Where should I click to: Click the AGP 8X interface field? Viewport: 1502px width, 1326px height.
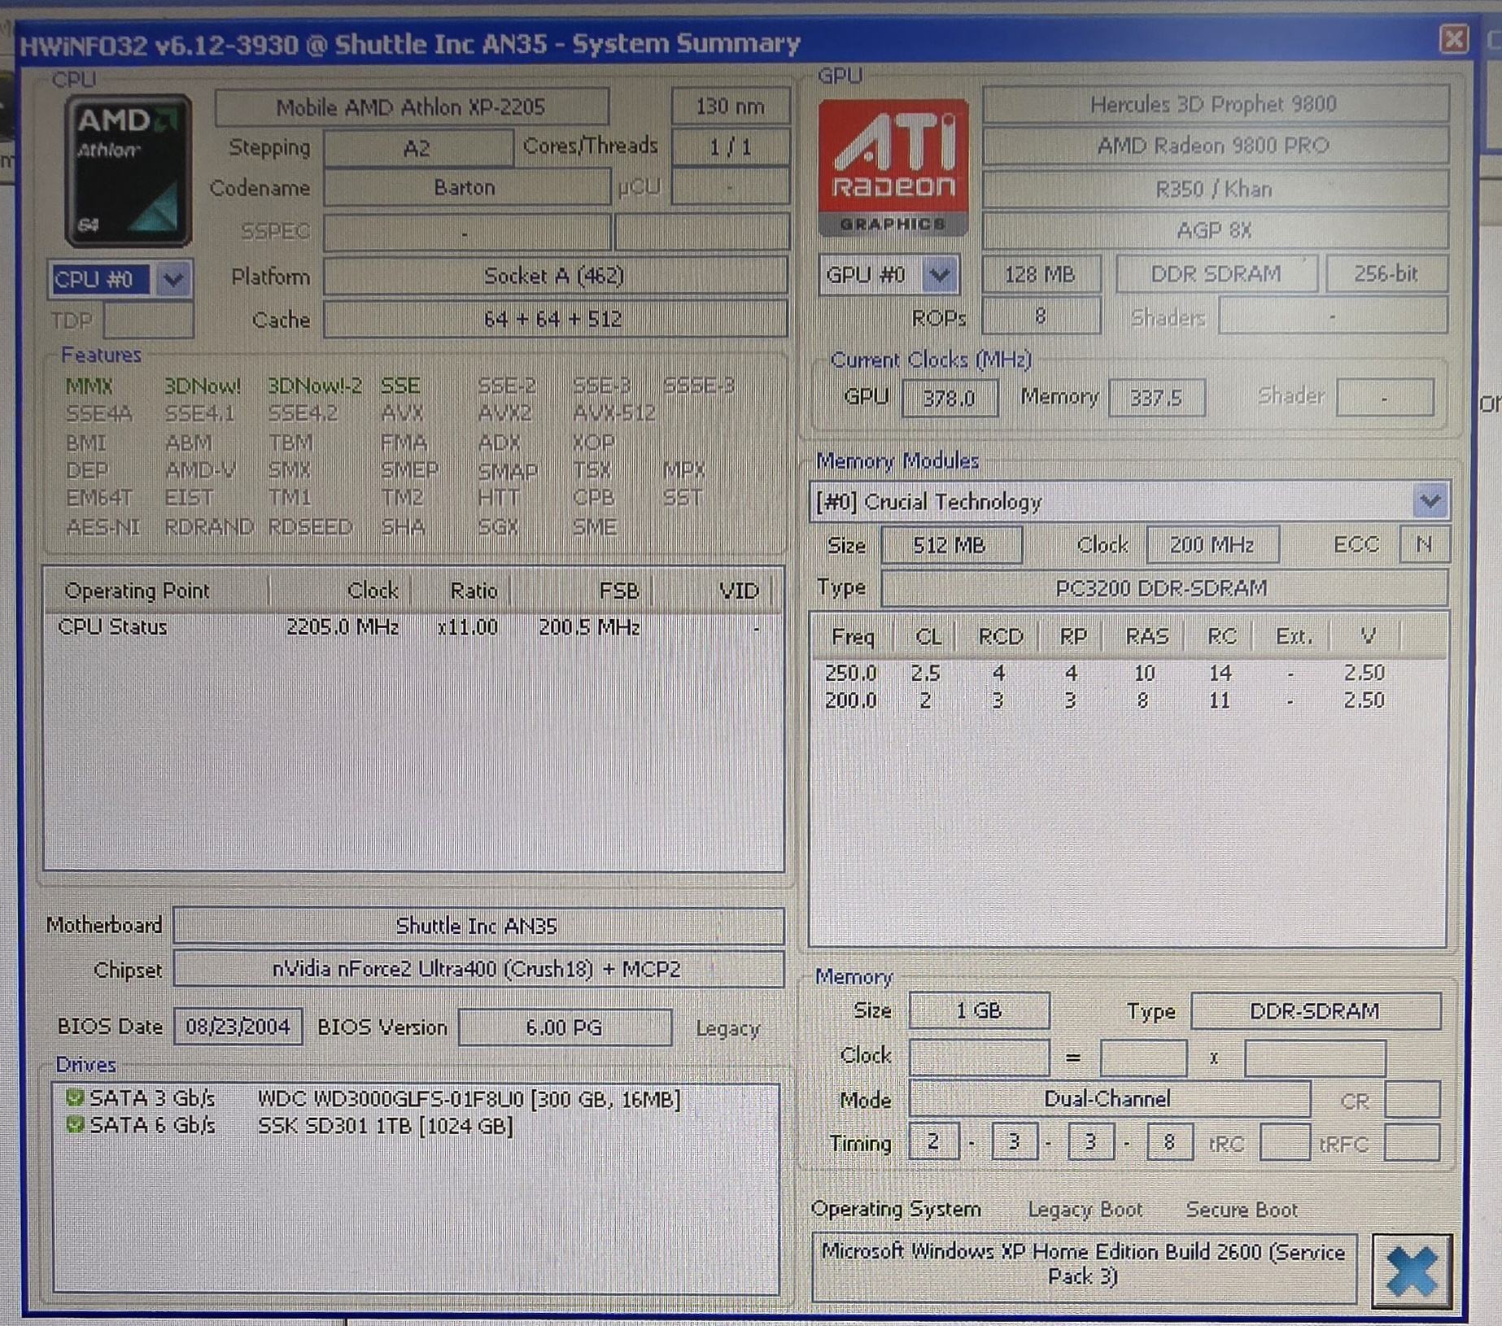(x=1214, y=231)
